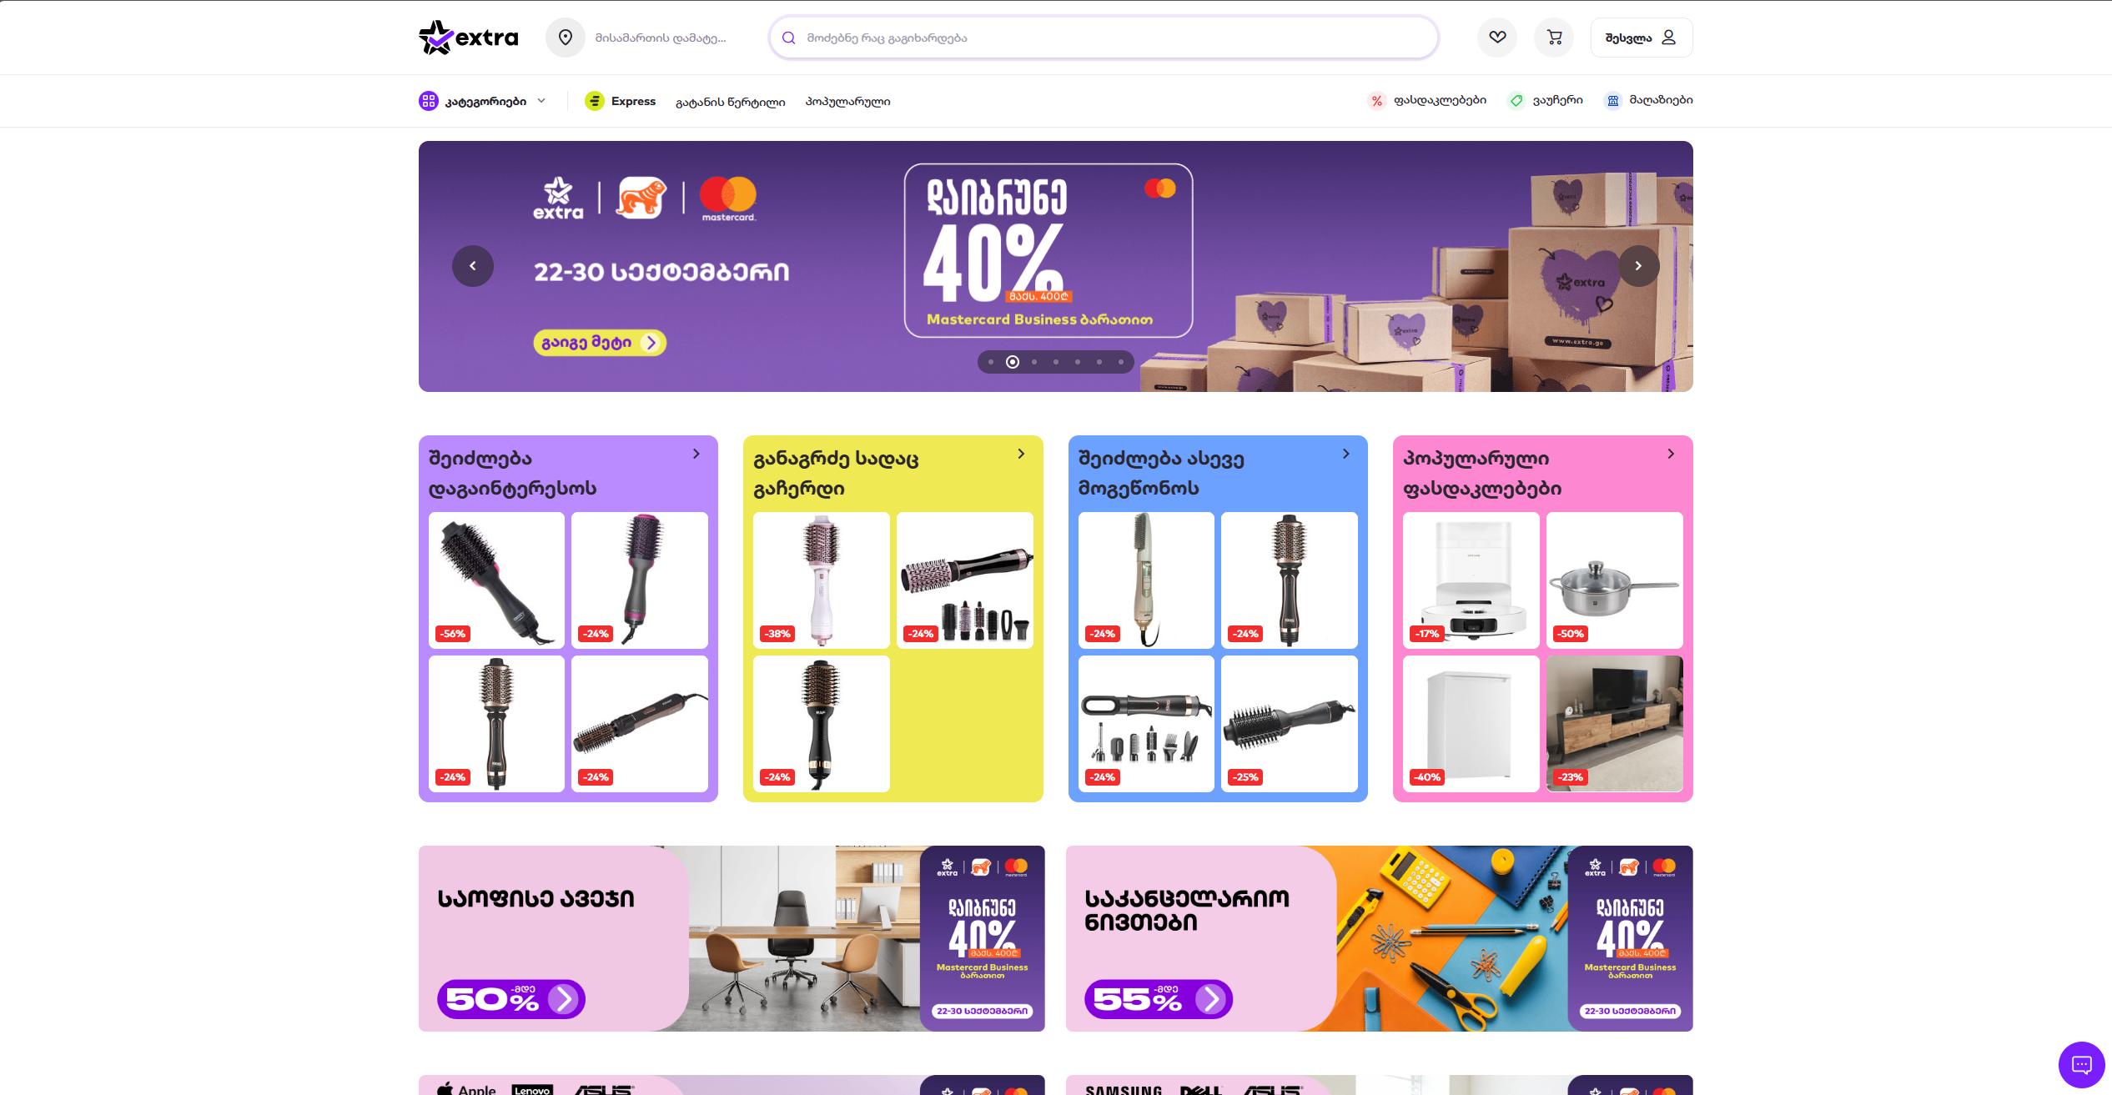Open the vouchers tag icon
Viewport: 2112px width, 1095px height.
(1516, 101)
